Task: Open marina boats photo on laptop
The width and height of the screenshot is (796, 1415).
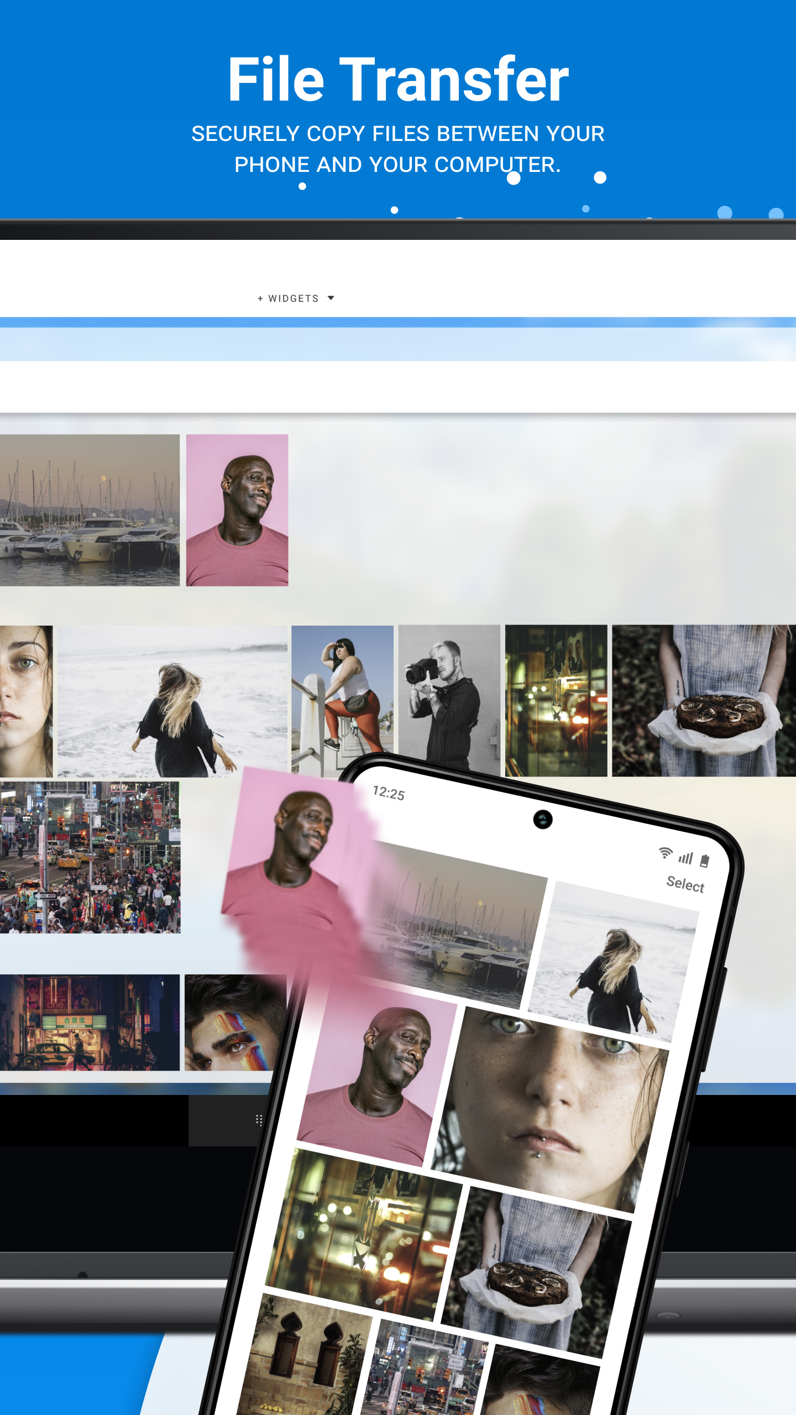Action: (90, 510)
